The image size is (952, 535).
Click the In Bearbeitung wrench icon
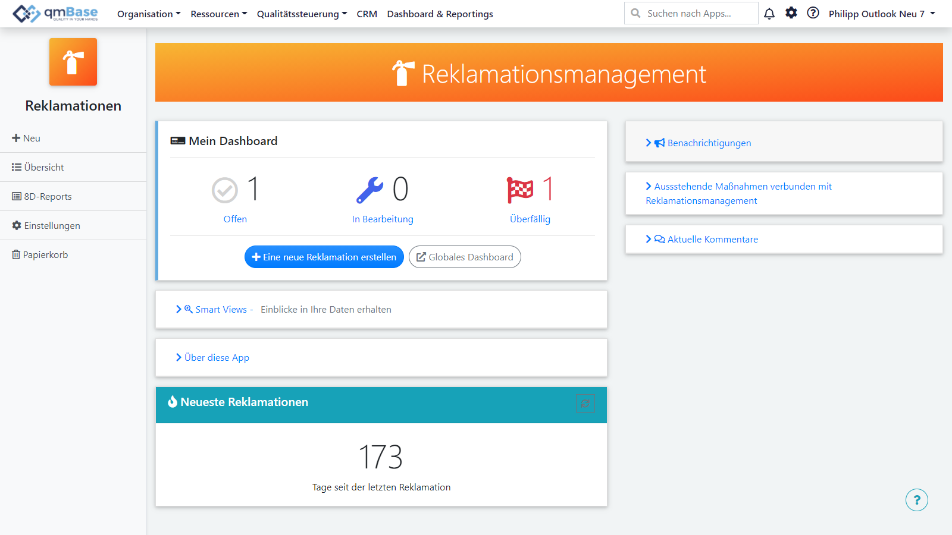(369, 190)
